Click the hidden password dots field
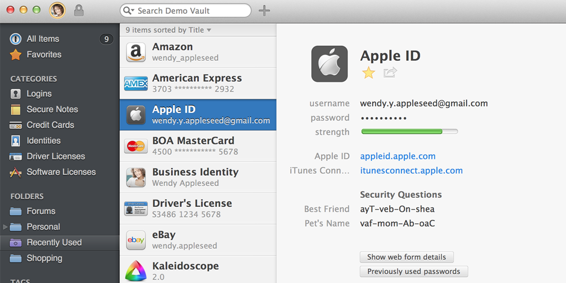Viewport: 566px width, 283px height. point(384,118)
